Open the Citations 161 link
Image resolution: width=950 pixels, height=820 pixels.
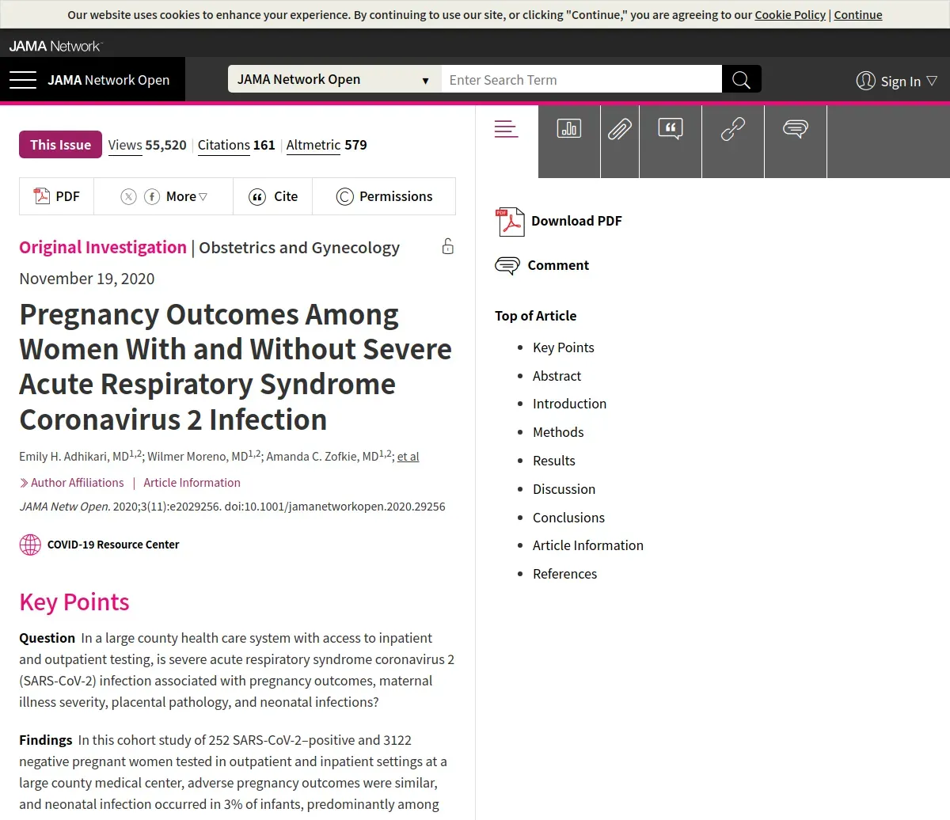(x=236, y=145)
